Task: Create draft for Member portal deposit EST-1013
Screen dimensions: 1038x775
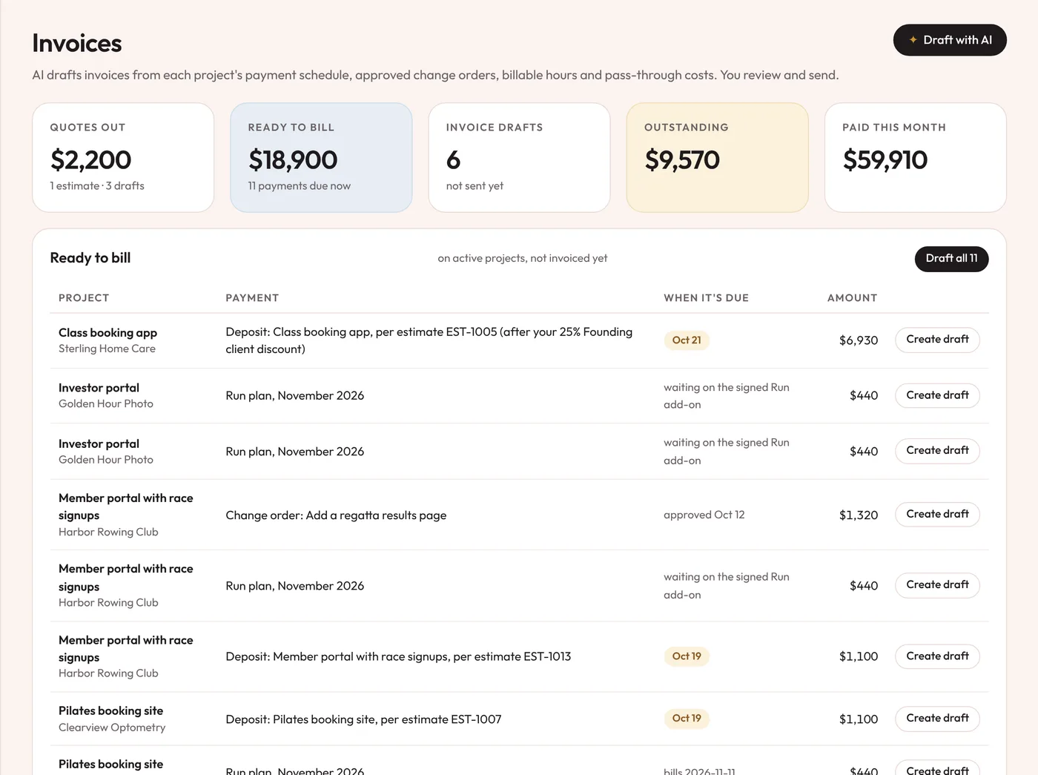Action: tap(937, 656)
